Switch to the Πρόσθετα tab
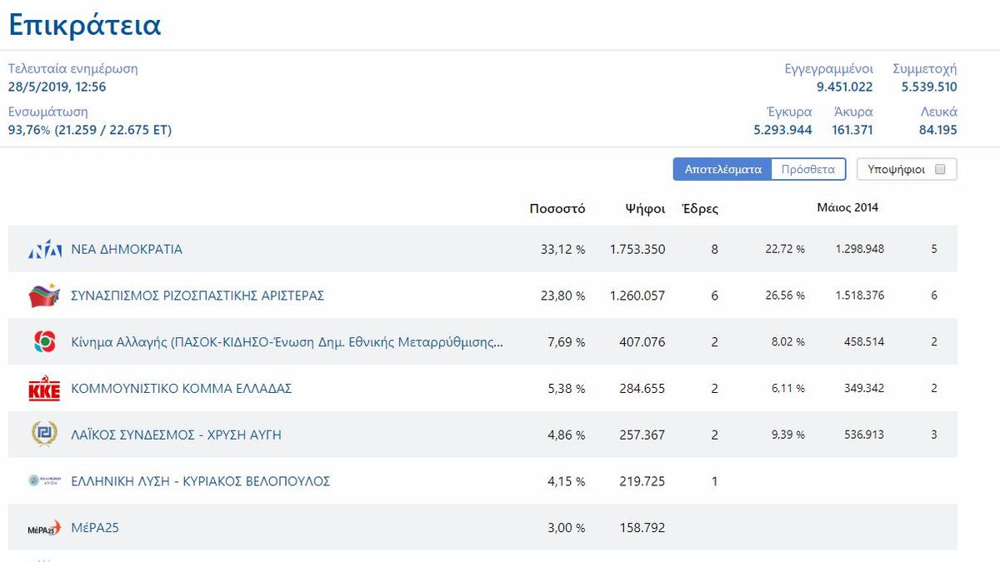 (808, 169)
